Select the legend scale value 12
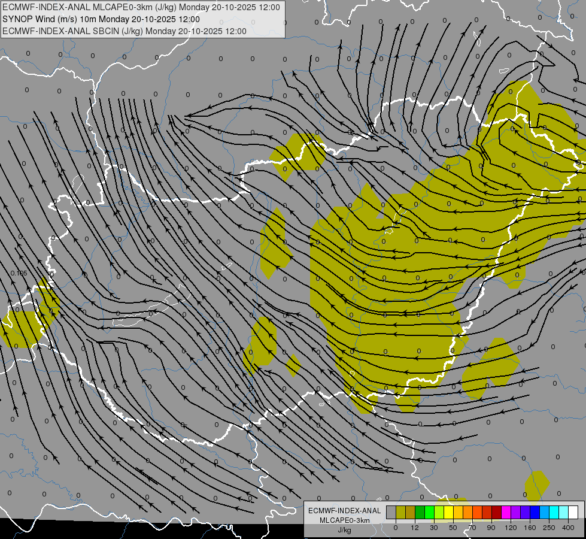The width and height of the screenshot is (586, 539). (415, 528)
